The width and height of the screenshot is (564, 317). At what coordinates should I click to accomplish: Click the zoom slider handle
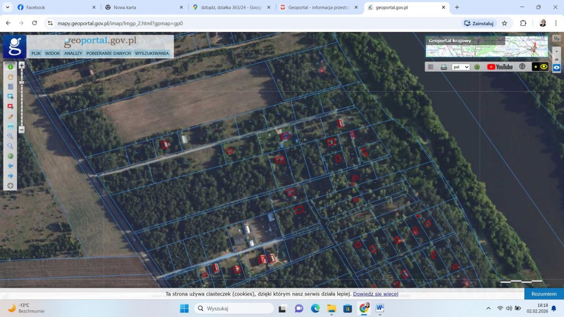21,82
